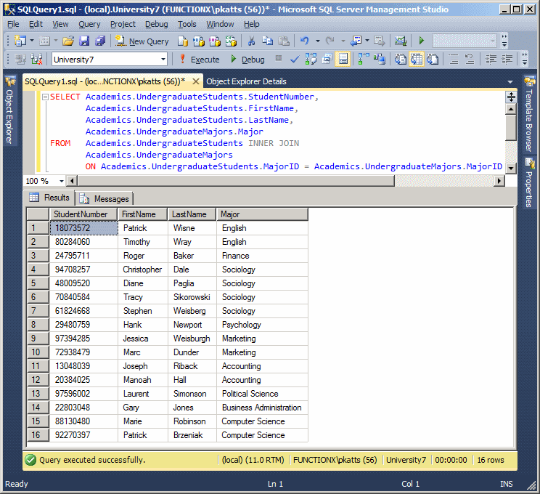Viewport: 540px width, 494px height.
Task: Toggle Results to Text mode
Action: (x=401, y=60)
